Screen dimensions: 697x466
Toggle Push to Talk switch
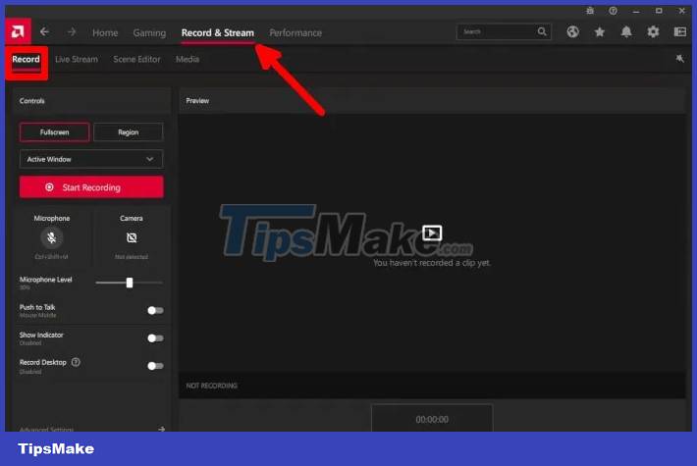click(x=155, y=311)
